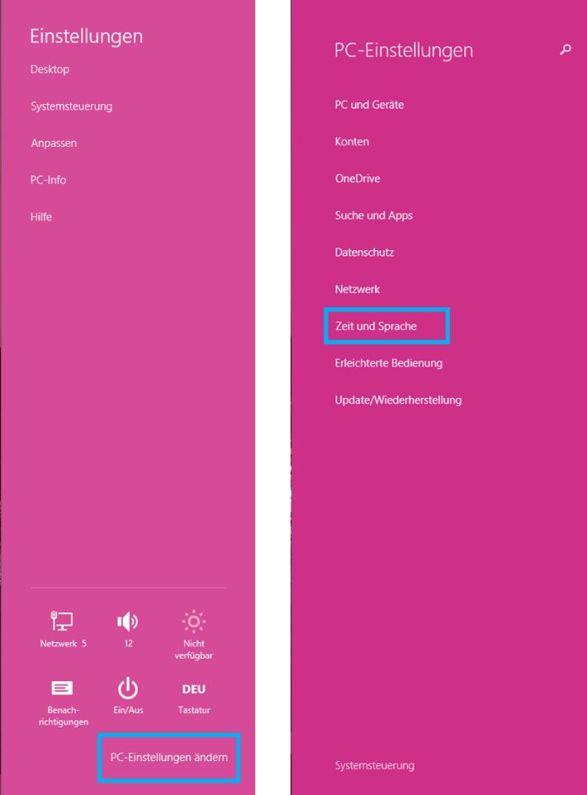Image resolution: width=587 pixels, height=795 pixels.
Task: Open PC-Einstellungen ändern link
Action: click(168, 758)
